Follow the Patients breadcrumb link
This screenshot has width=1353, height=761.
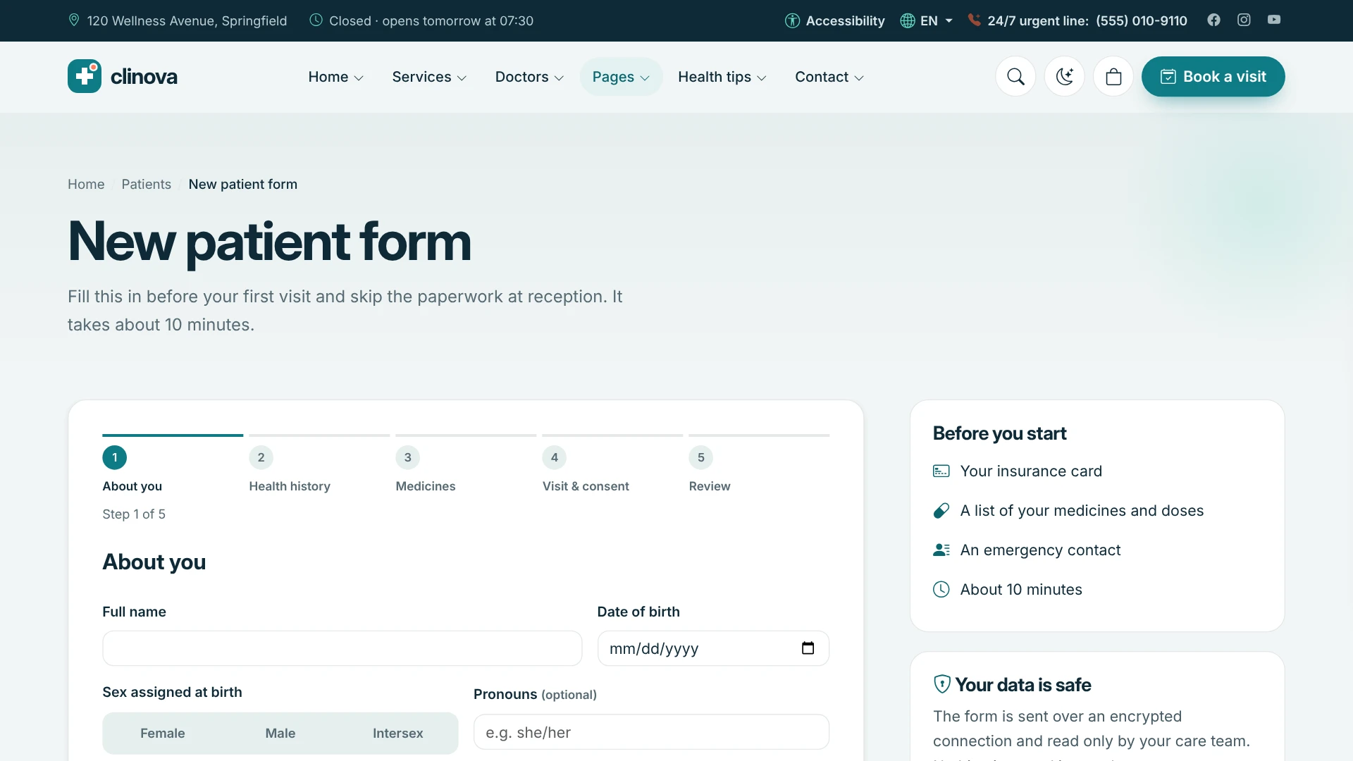(146, 184)
